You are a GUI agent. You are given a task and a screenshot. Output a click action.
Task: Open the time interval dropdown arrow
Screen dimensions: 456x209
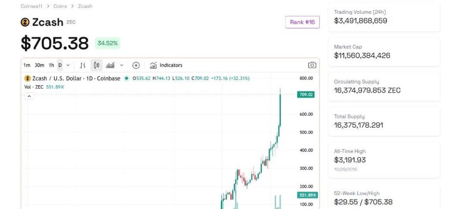pos(68,65)
